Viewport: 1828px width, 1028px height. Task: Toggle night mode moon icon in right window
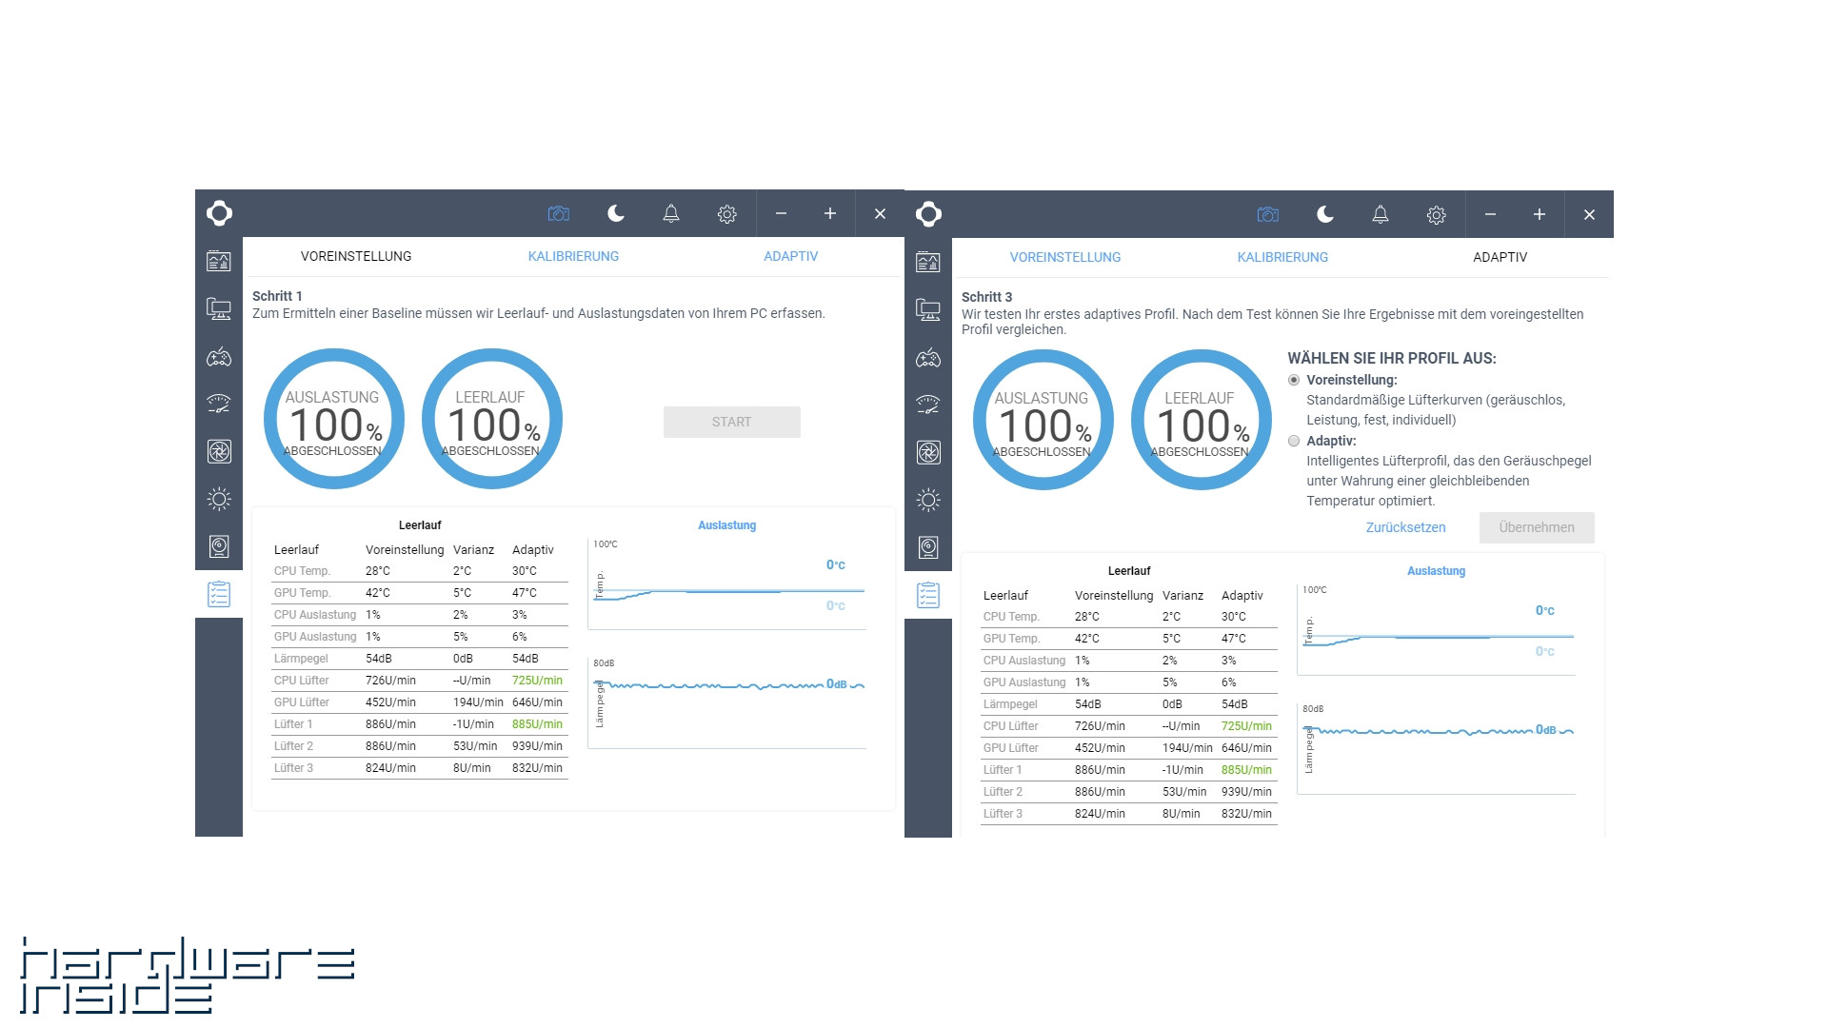[1325, 214]
